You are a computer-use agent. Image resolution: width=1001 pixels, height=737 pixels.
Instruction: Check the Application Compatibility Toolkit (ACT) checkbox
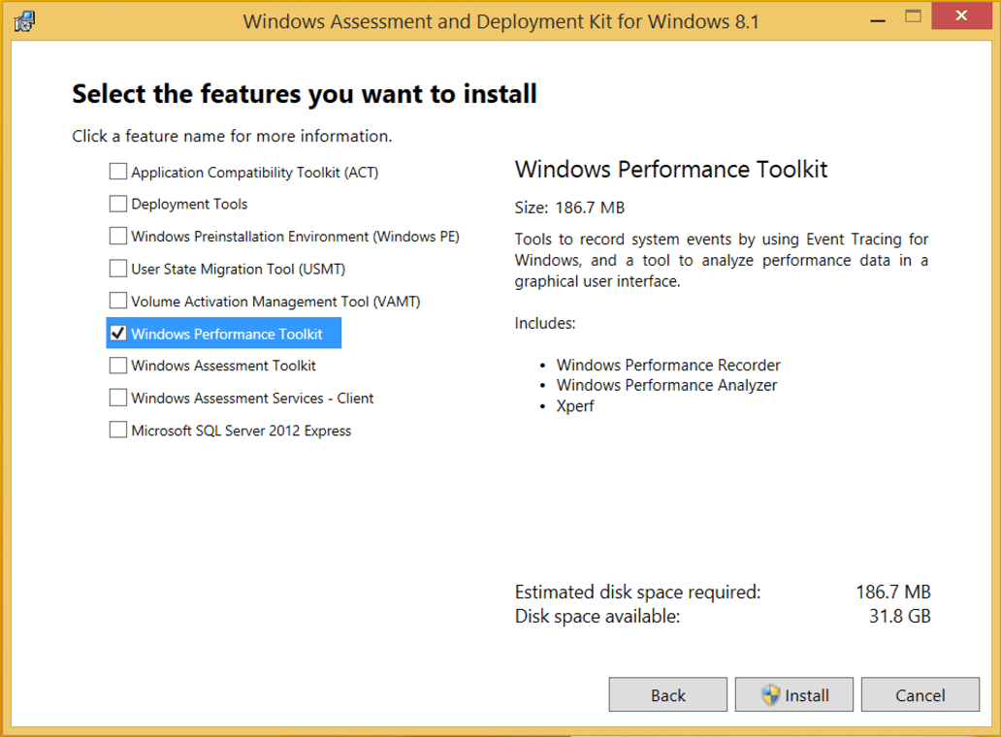[117, 171]
